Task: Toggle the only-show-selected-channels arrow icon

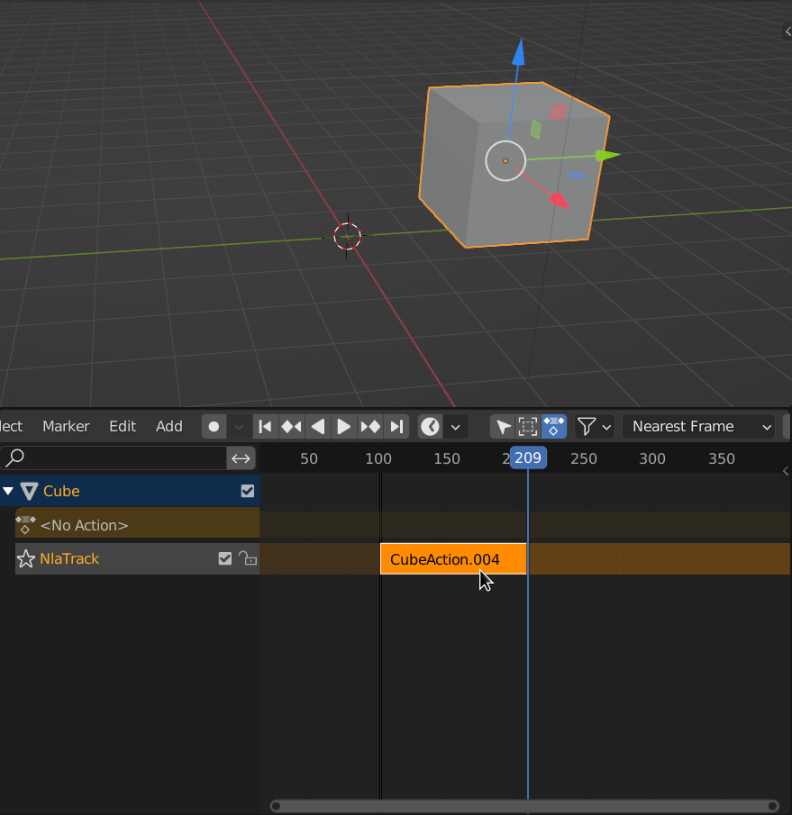Action: tap(503, 426)
